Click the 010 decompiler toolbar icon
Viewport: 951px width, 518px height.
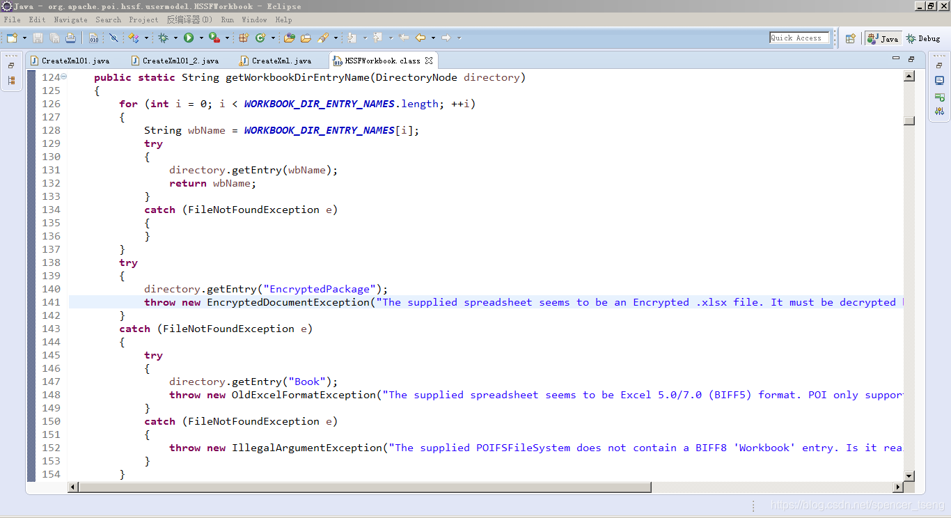pyautogui.click(x=93, y=38)
